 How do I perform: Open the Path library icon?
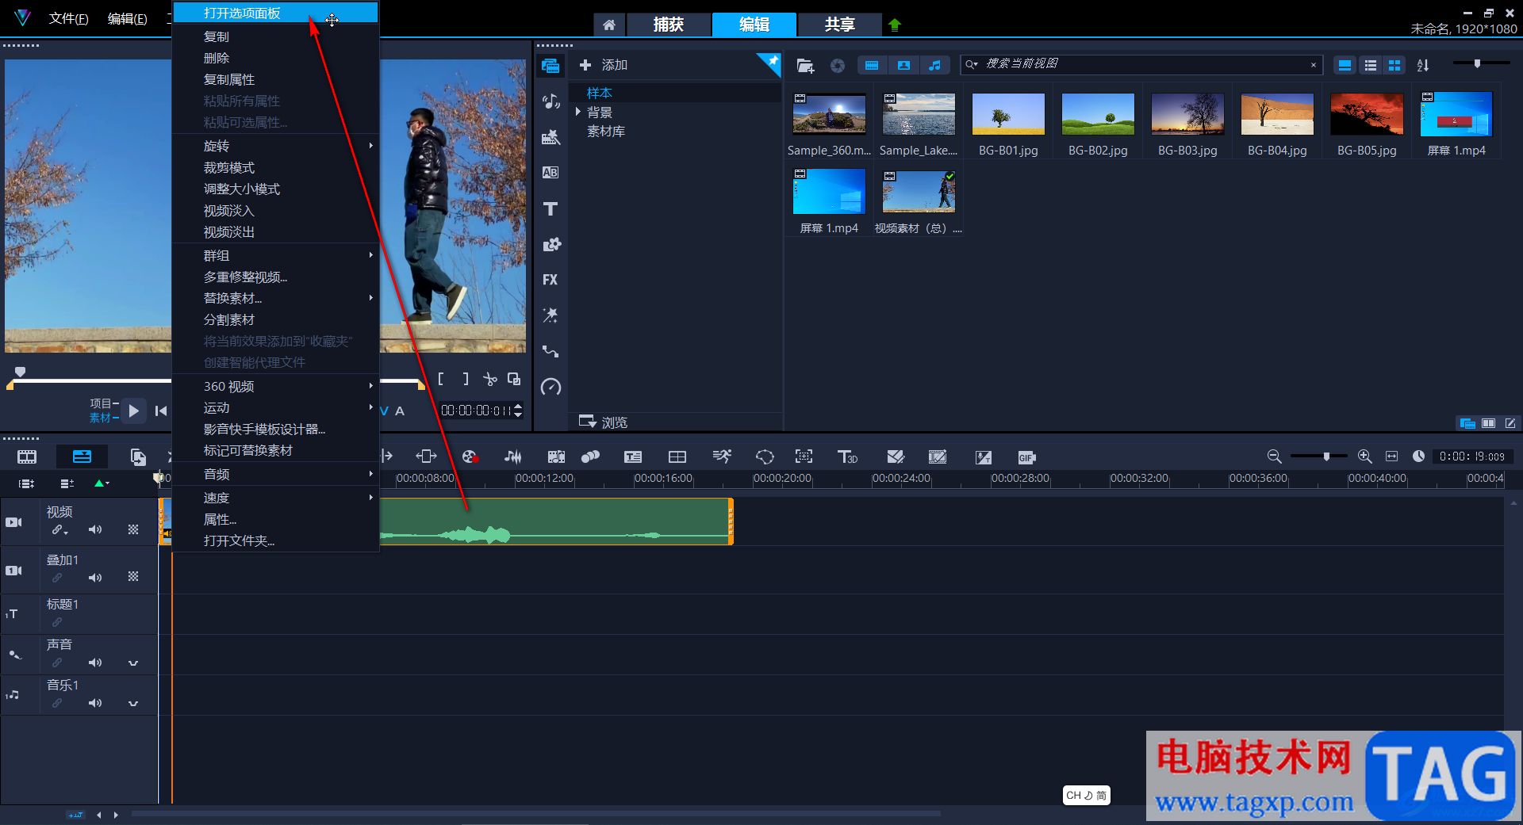(x=551, y=351)
